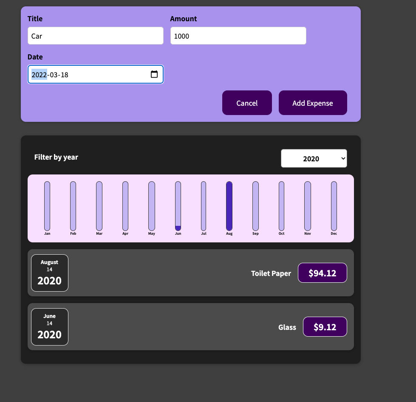
Task: Click the Aug bar showing highest spending
Action: (x=229, y=206)
